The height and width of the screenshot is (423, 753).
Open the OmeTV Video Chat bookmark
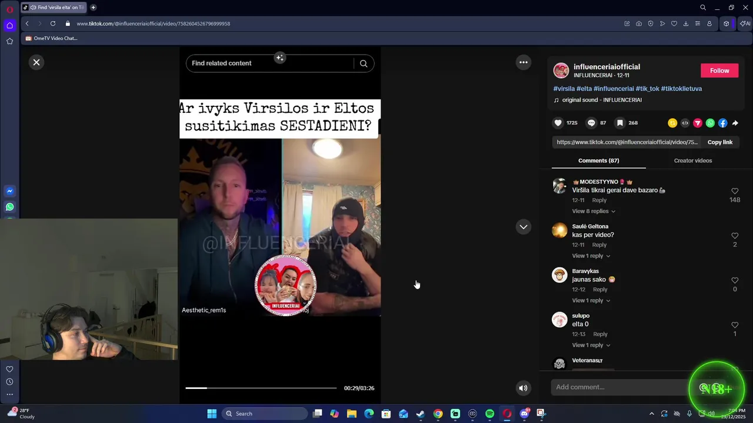[51, 38]
